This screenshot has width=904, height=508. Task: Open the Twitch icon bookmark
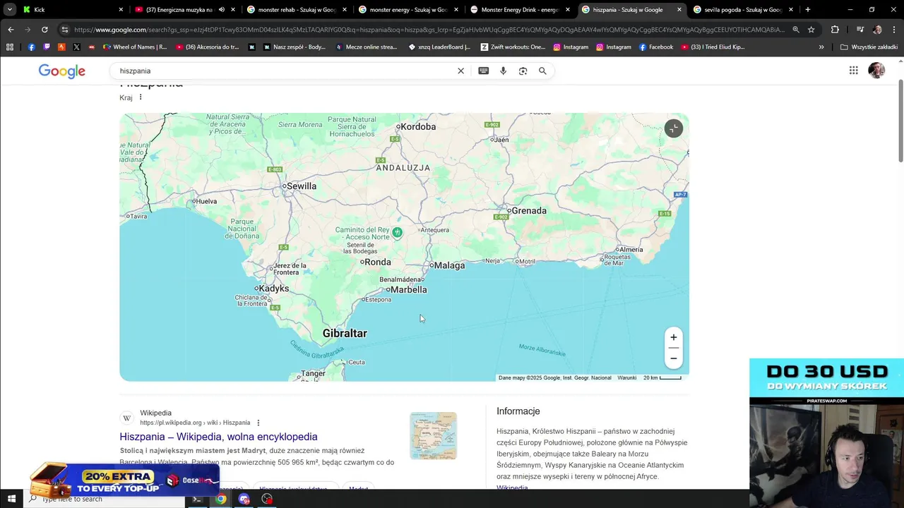[x=47, y=47]
